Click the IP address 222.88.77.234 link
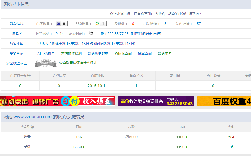This screenshot has width=251, height=156. coord(131,34)
